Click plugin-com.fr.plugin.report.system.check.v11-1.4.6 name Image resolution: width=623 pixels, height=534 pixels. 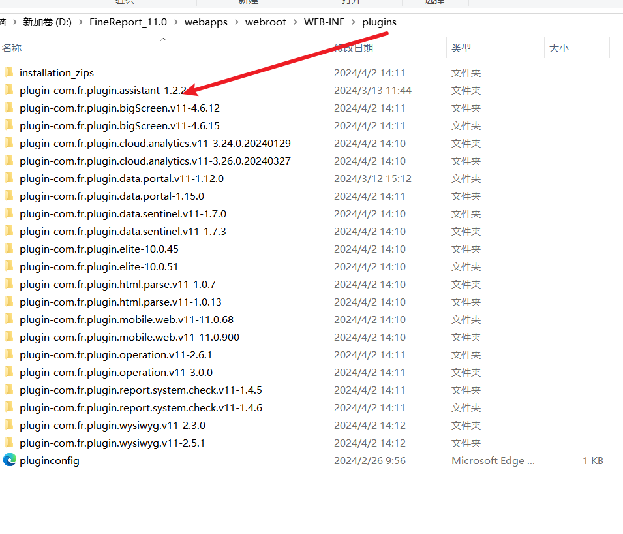pos(141,407)
